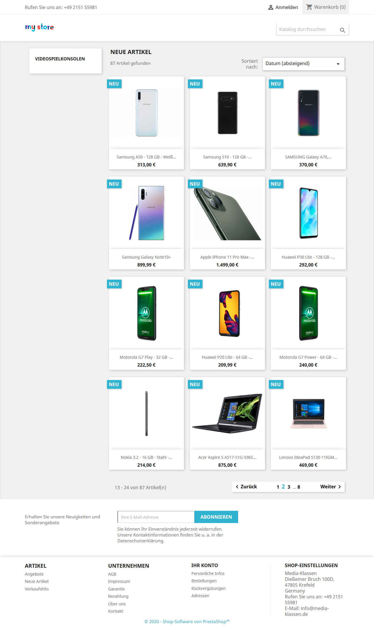Open the Apple iPhone 11 Pro Max thumbnail
Image resolution: width=374 pixels, height=629 pixels.
(227, 212)
